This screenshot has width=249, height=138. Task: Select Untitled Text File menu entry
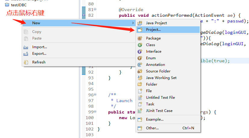click(x=168, y=98)
